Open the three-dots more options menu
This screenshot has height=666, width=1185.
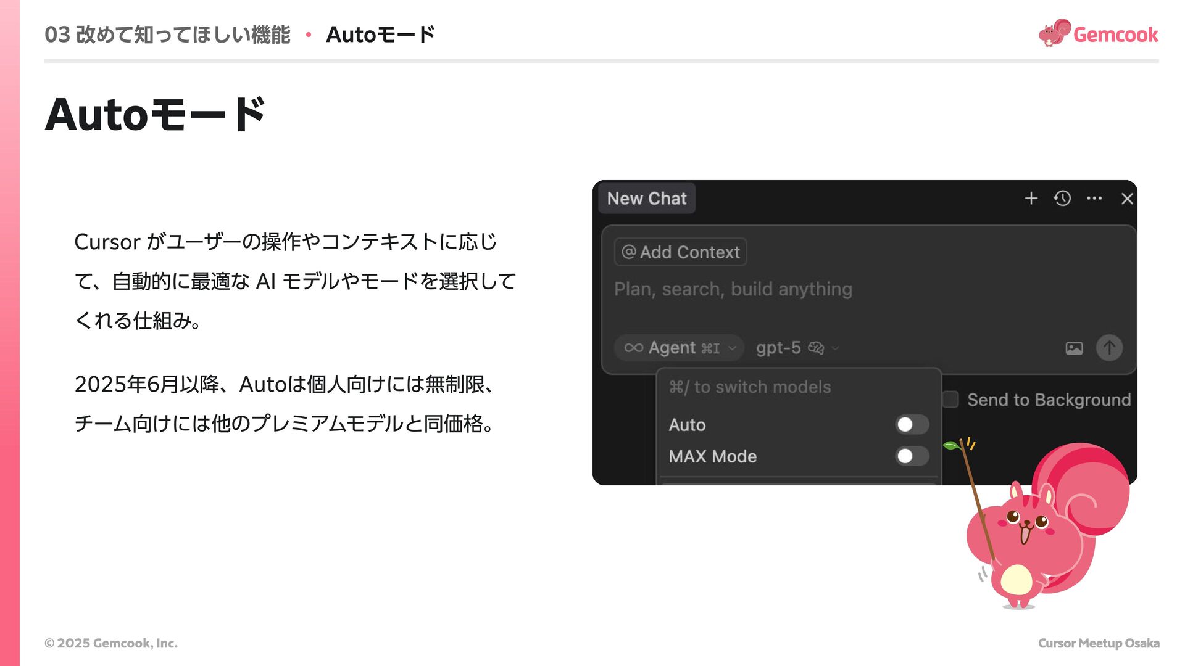(1094, 199)
